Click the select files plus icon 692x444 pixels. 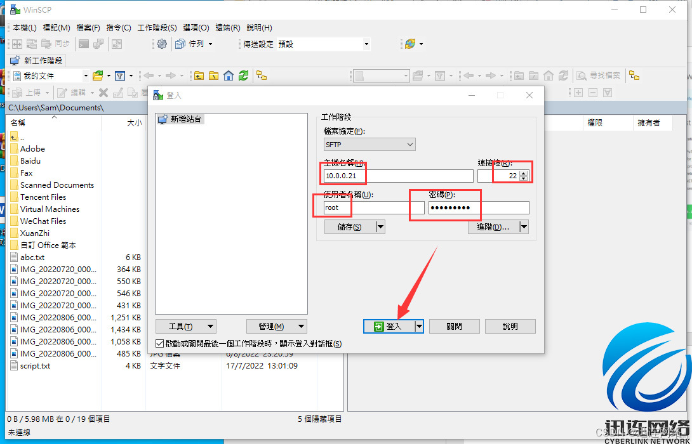(578, 93)
